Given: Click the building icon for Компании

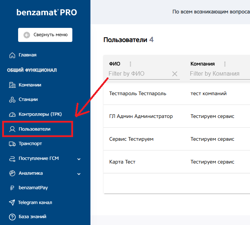Looking at the screenshot, I should pyautogui.click(x=12, y=85).
